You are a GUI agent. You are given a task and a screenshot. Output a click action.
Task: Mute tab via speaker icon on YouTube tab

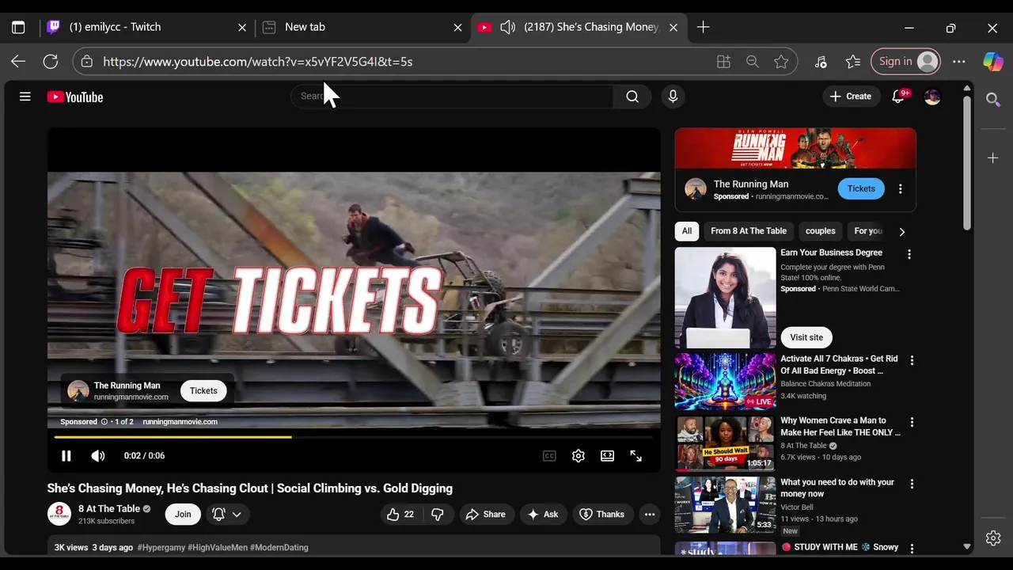(x=507, y=27)
